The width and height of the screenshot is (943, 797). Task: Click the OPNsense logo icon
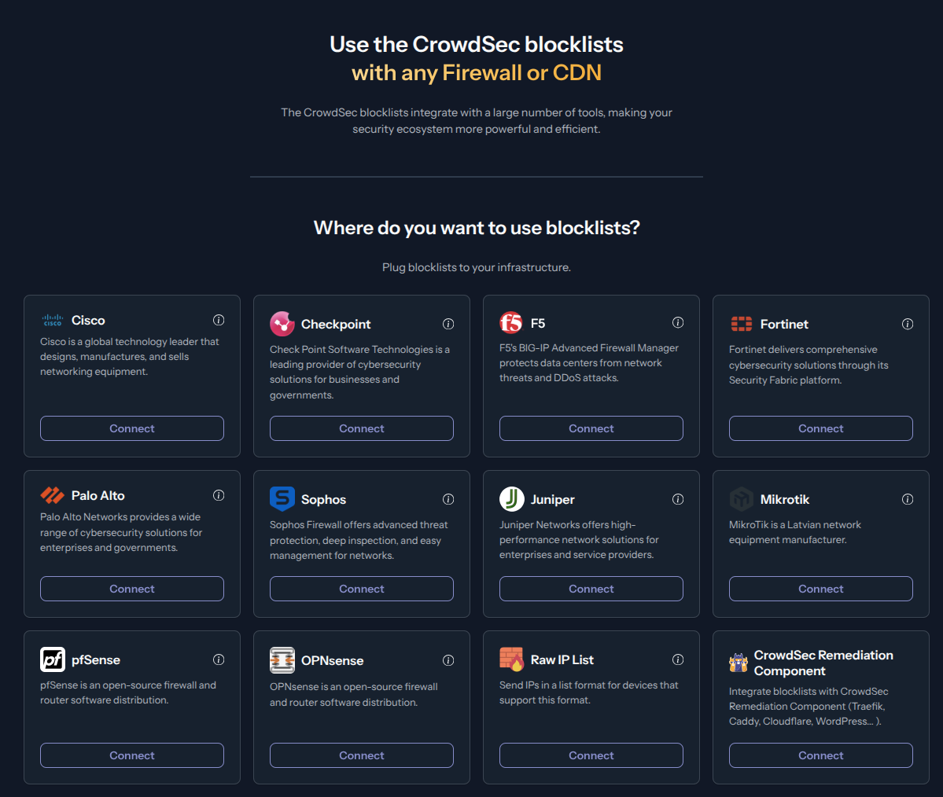point(282,659)
